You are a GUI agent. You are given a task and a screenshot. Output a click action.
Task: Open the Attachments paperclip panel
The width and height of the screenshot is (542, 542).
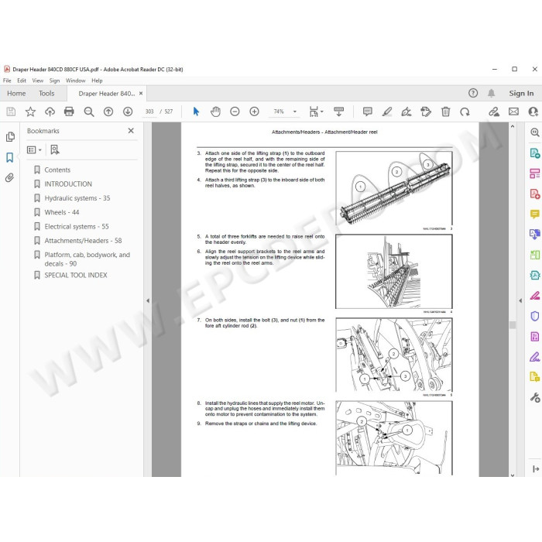(x=9, y=177)
